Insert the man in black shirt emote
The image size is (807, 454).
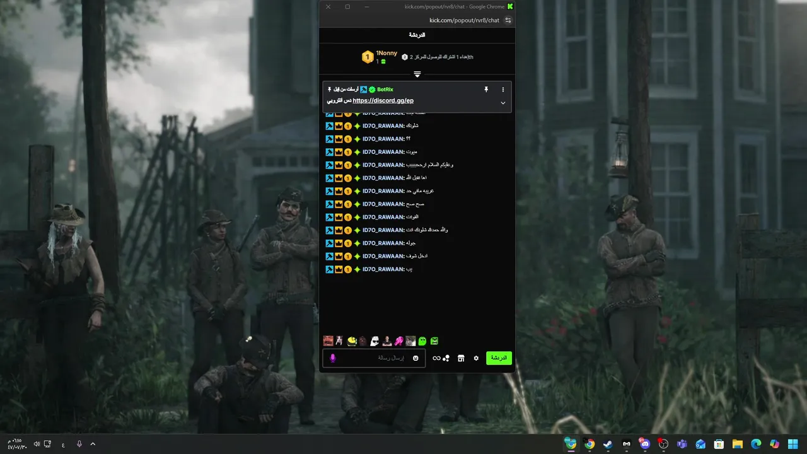386,341
